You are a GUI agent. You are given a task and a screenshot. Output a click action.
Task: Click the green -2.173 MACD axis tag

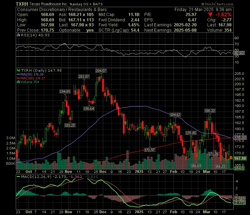(239, 203)
